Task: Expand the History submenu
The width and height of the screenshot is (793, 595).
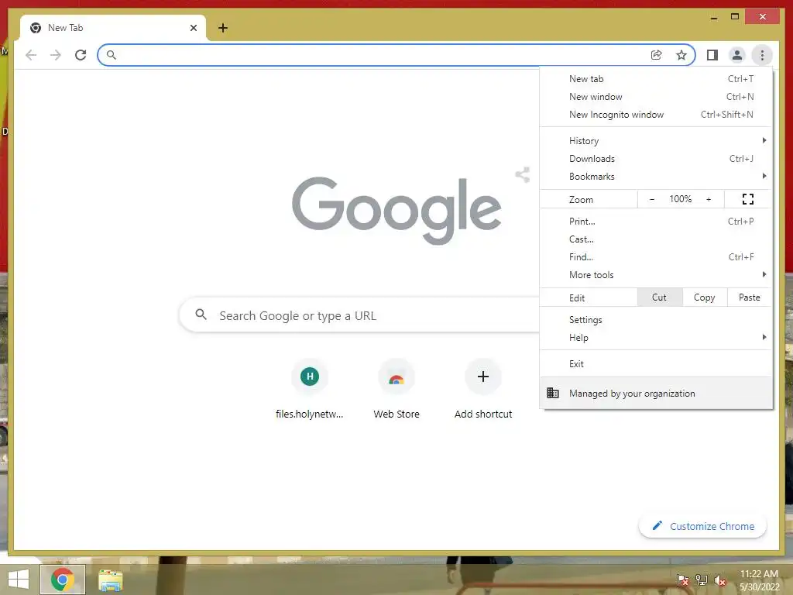Action: point(656,141)
